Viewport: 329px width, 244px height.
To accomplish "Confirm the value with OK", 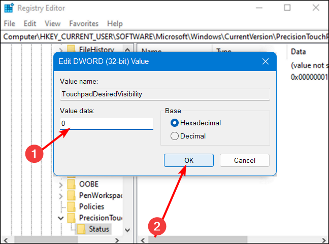I will [189, 160].
